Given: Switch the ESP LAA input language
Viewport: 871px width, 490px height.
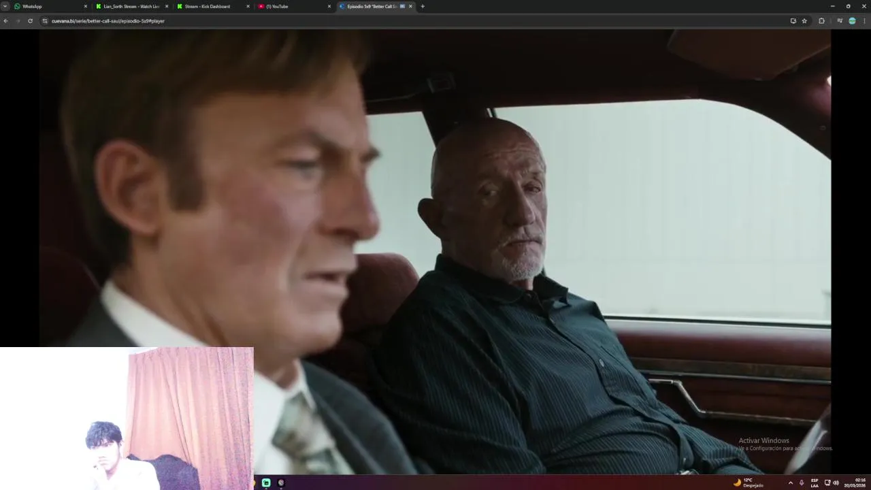Looking at the screenshot, I should point(815,483).
